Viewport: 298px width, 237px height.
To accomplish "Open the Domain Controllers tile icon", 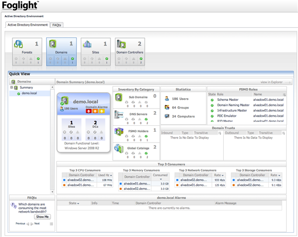I will coord(121,44).
